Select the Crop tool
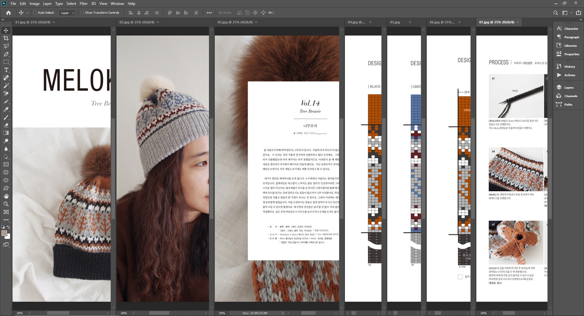 click(6, 38)
